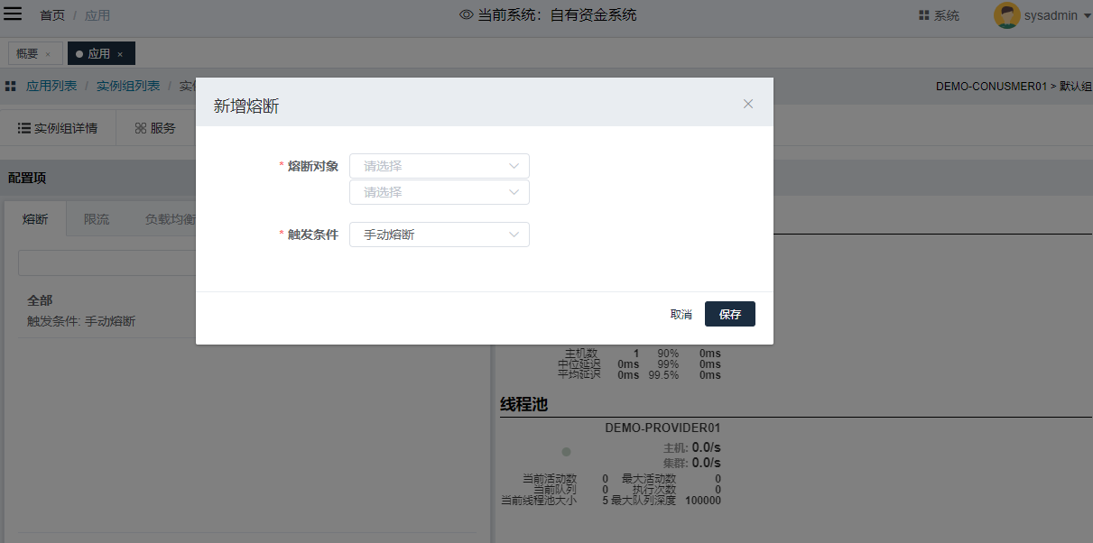
Task: Click the search field under the 熔断 tab
Action: tap(107, 263)
